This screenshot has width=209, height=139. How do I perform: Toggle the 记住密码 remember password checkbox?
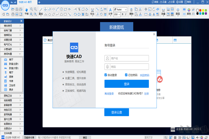[126, 75]
